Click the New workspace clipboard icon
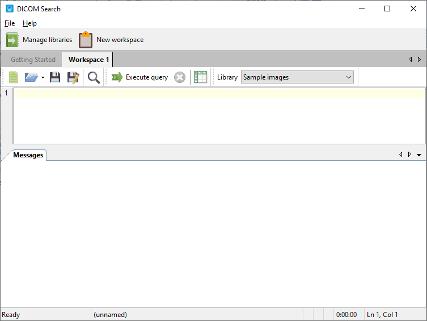The height and width of the screenshot is (321, 427). 86,40
